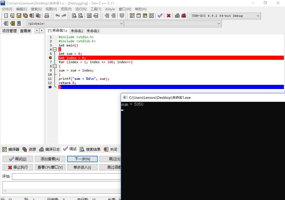
Task: Click the Delete profiling information icon
Action: tap(184, 16)
